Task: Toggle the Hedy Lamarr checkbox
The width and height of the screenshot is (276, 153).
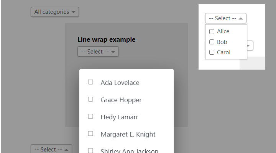Action: (90, 116)
